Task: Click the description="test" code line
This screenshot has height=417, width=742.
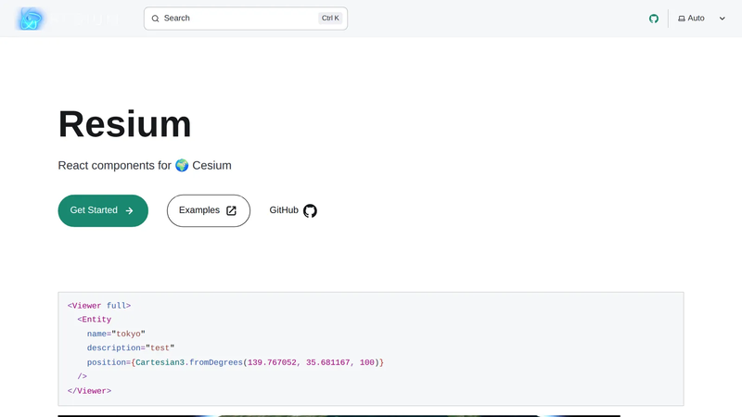Action: click(x=131, y=348)
